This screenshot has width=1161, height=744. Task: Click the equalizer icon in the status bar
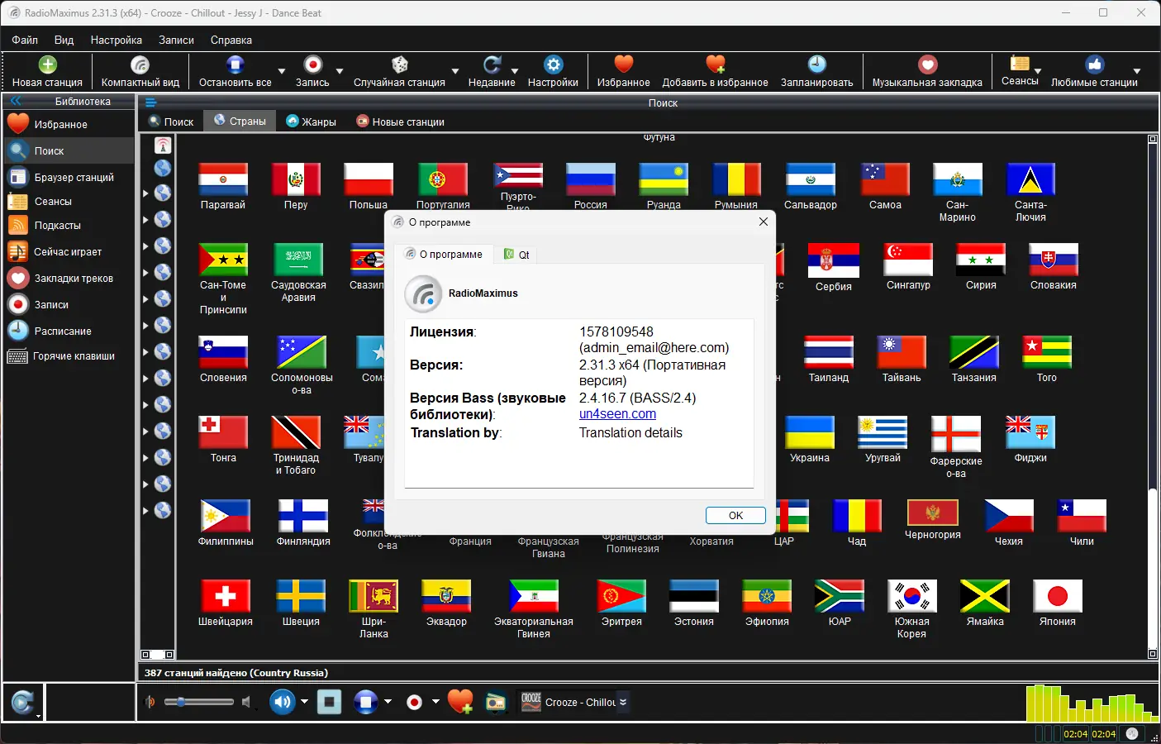point(1132,733)
